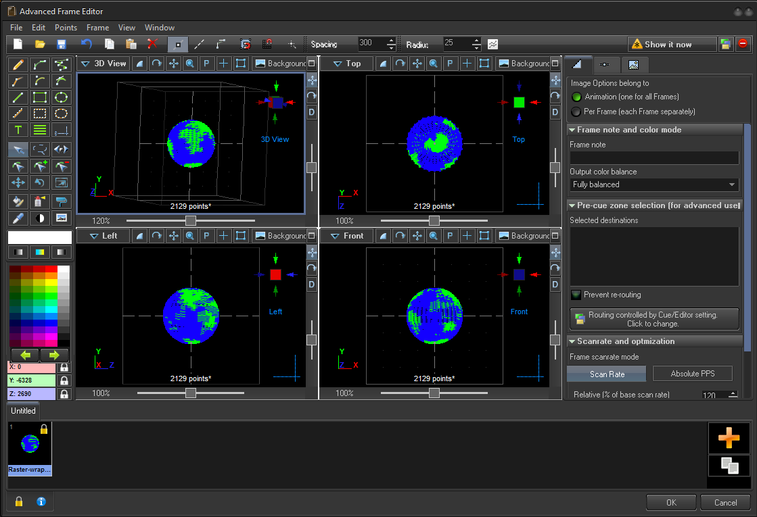This screenshot has width=757, height=517.
Task: Click the Zoom magnifier in 3D View header
Action: [190, 63]
